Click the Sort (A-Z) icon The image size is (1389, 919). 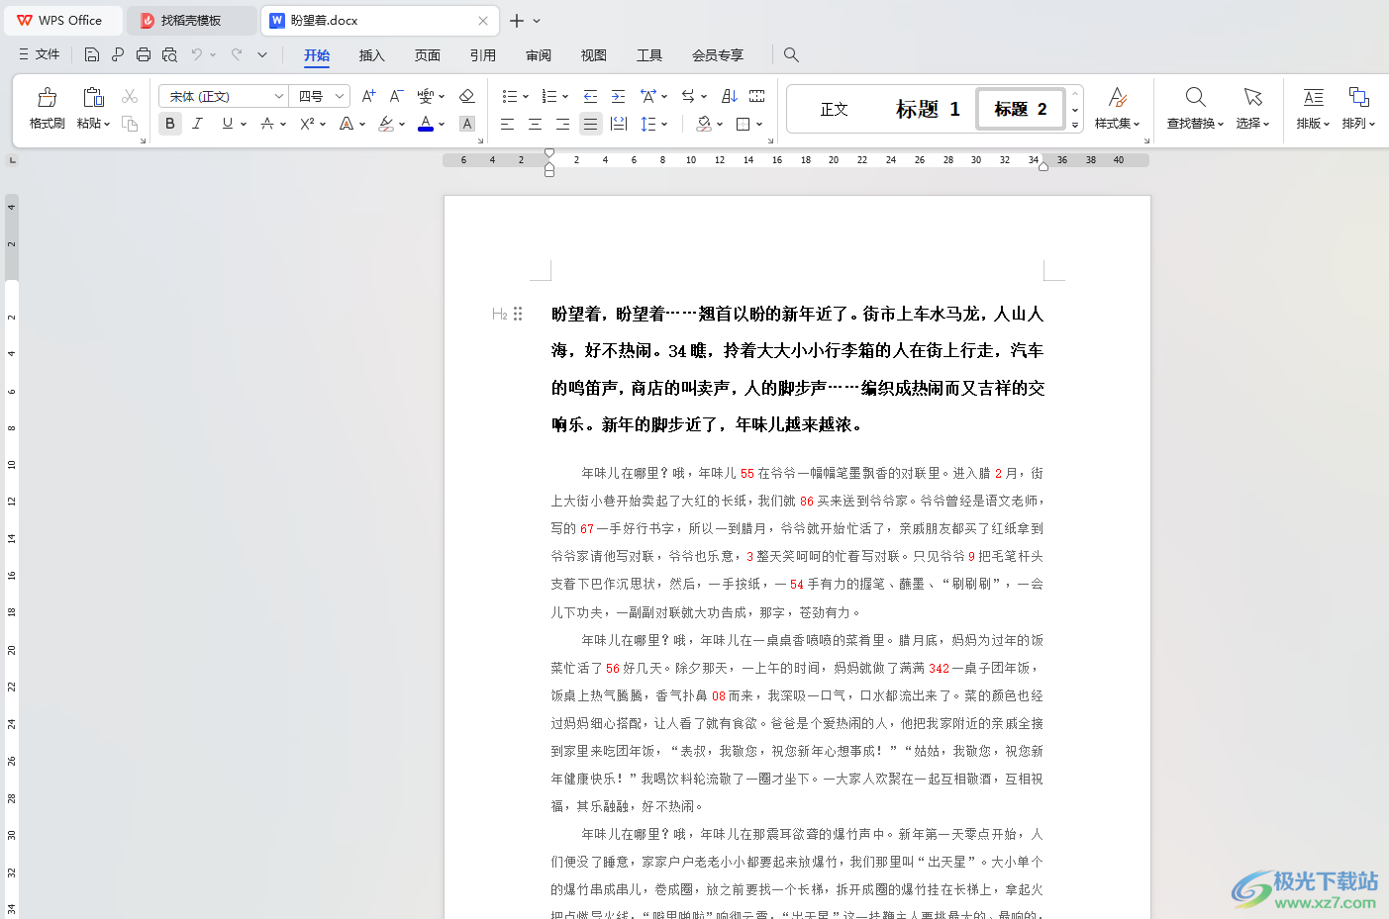[x=730, y=96]
